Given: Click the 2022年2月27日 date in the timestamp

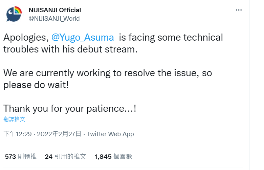Looking at the screenshot, I should 59,134.
